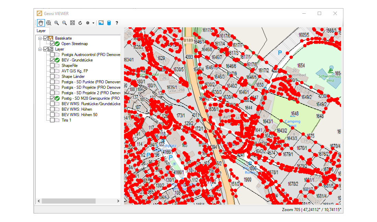Screen dimensions: 377x222
Task: Open the gear icon dropdown arrow
Action: [x=93, y=23]
